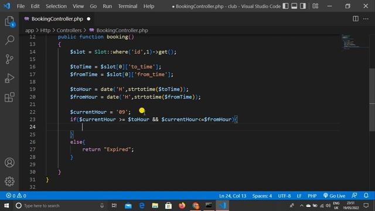Open Run and Debug view
This screenshot has width=375, height=211.
pos(9,78)
